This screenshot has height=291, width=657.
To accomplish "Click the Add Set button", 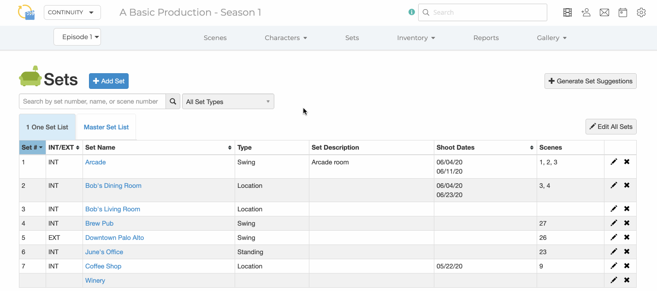I will pyautogui.click(x=109, y=81).
